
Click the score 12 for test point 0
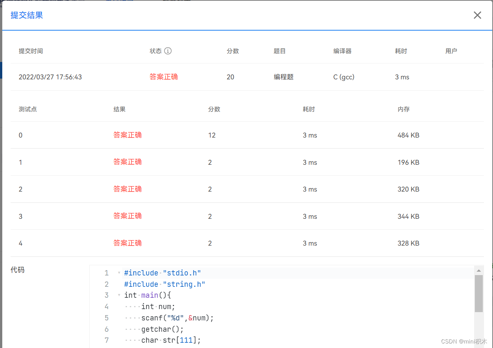click(212, 135)
